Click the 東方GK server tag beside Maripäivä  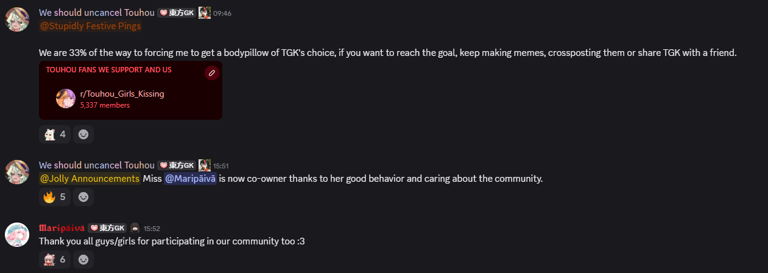[x=108, y=228]
